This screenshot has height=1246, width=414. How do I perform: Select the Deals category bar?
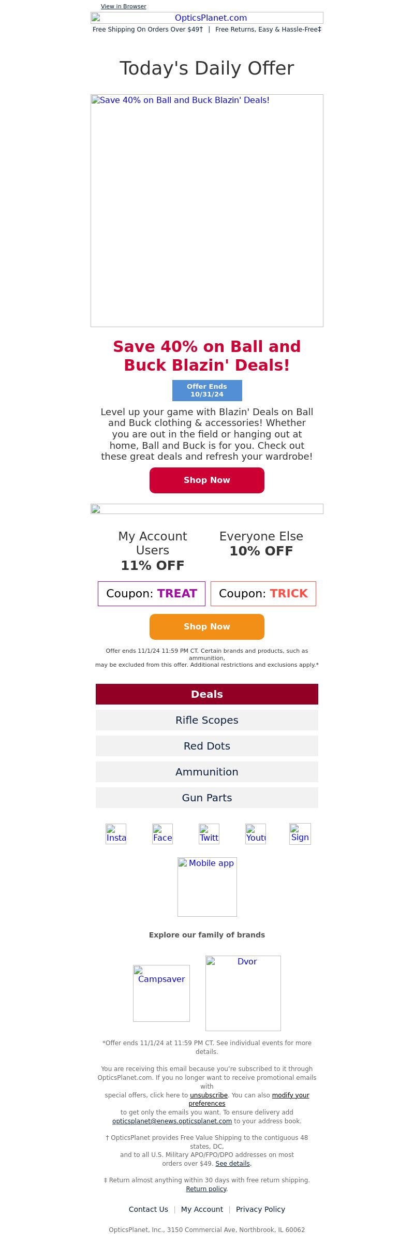[207, 694]
